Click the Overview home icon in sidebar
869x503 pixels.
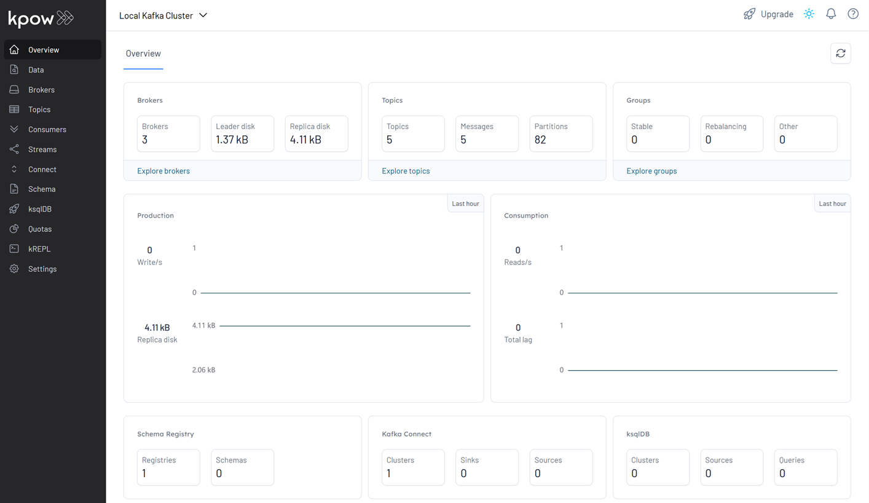pyautogui.click(x=14, y=50)
